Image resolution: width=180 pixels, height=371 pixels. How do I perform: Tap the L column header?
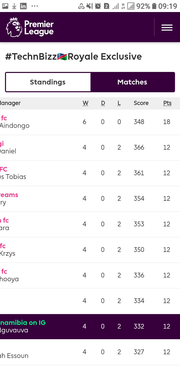[x=119, y=103]
